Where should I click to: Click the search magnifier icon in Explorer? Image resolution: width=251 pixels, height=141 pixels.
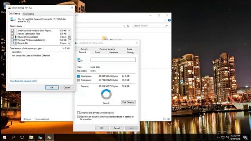[166, 26]
